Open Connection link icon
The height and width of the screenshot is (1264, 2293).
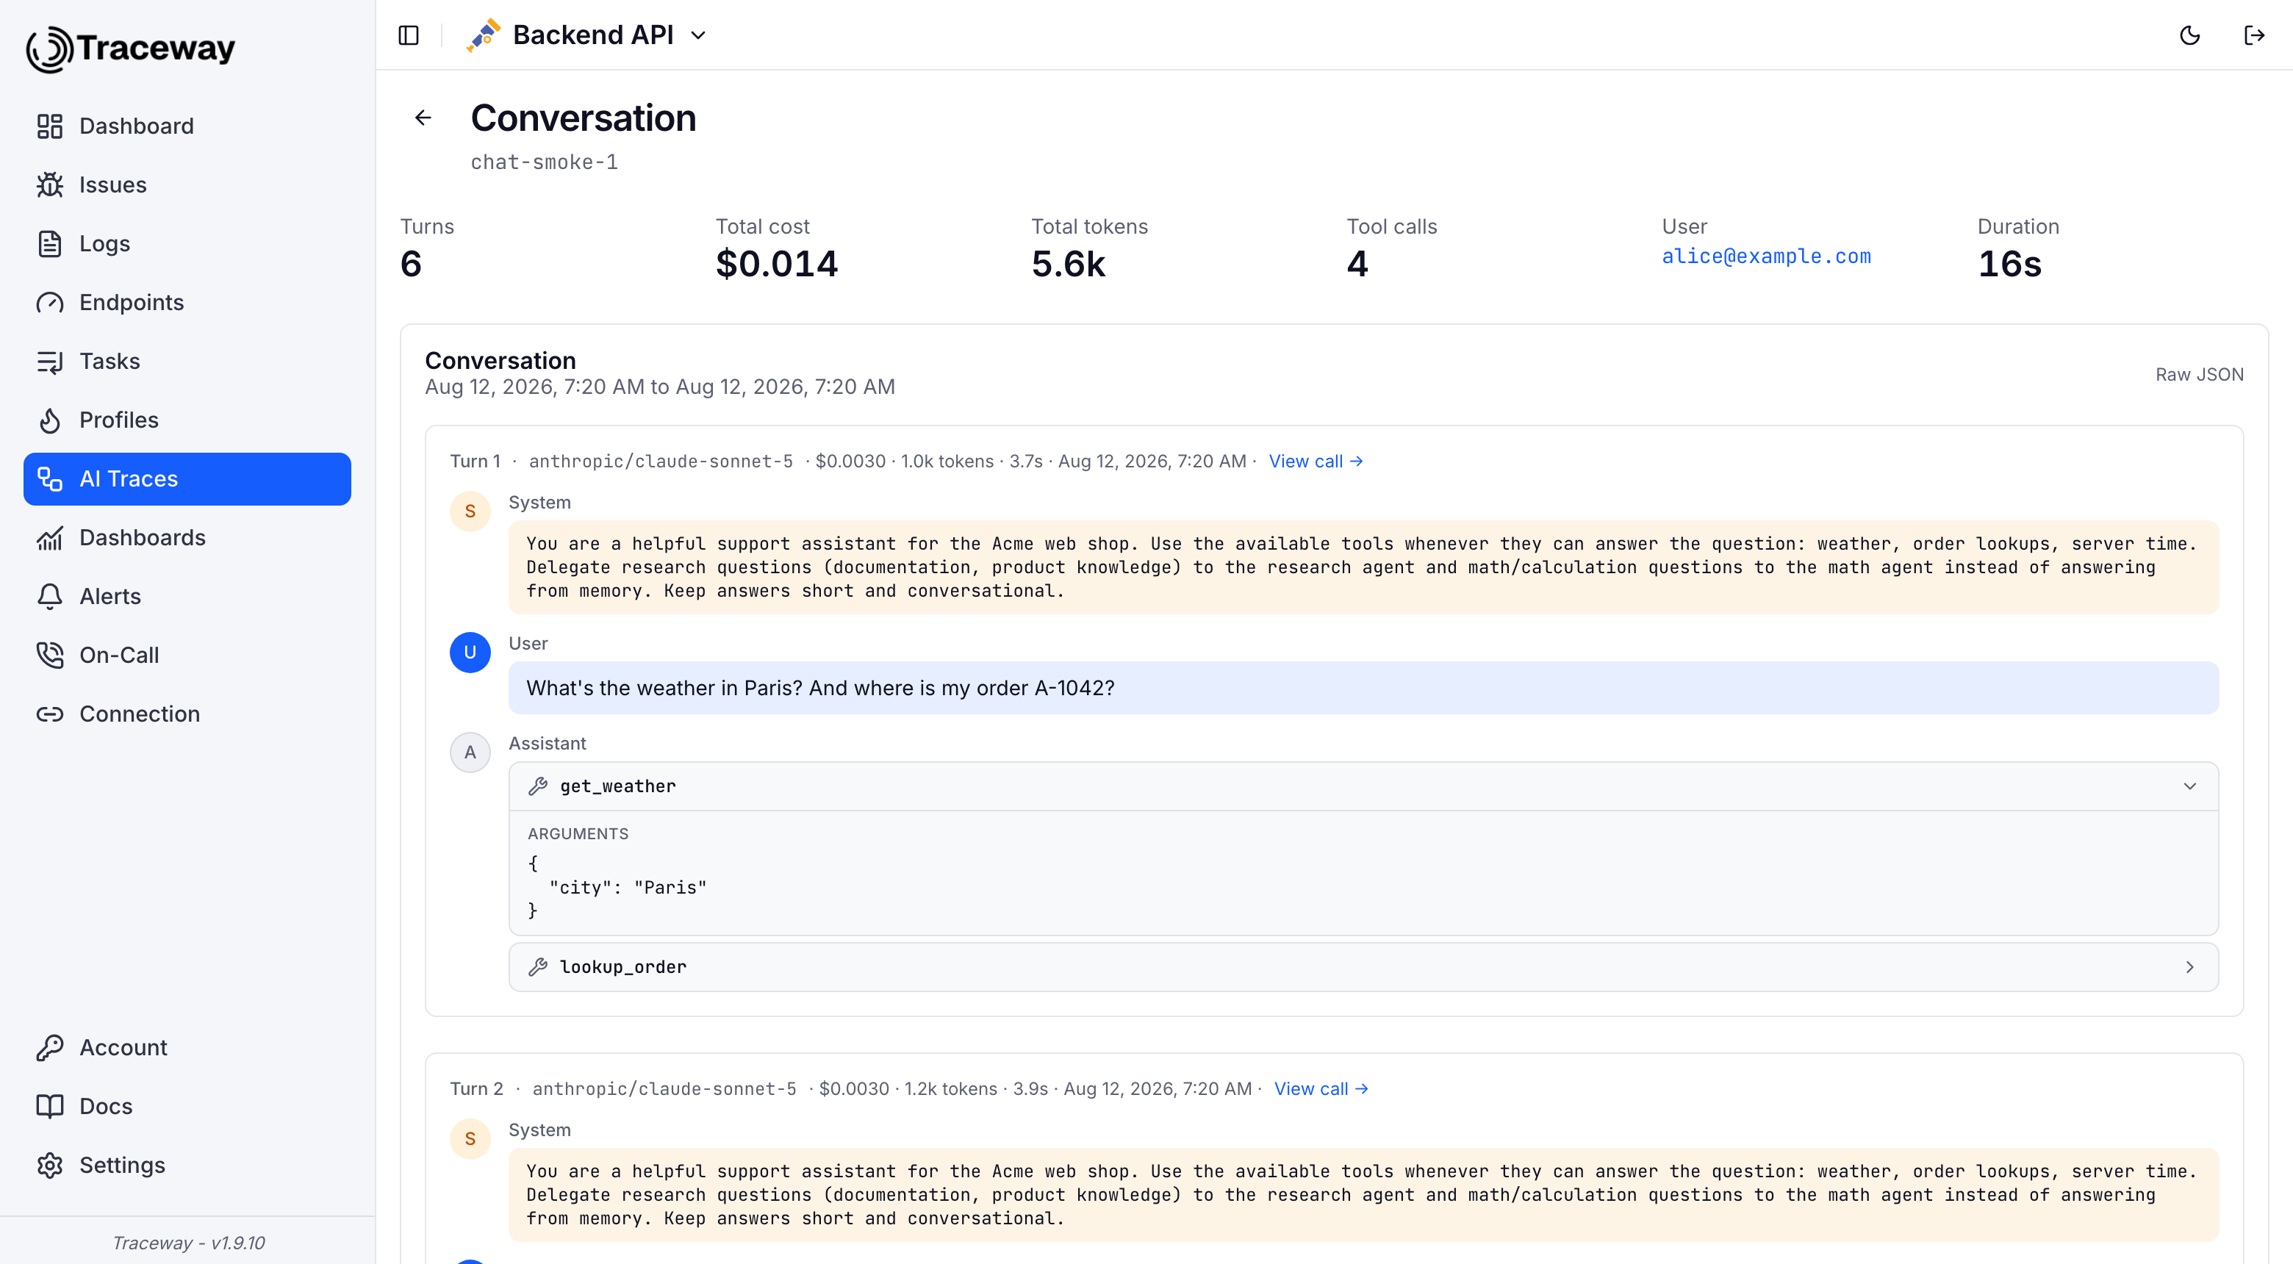coord(50,714)
